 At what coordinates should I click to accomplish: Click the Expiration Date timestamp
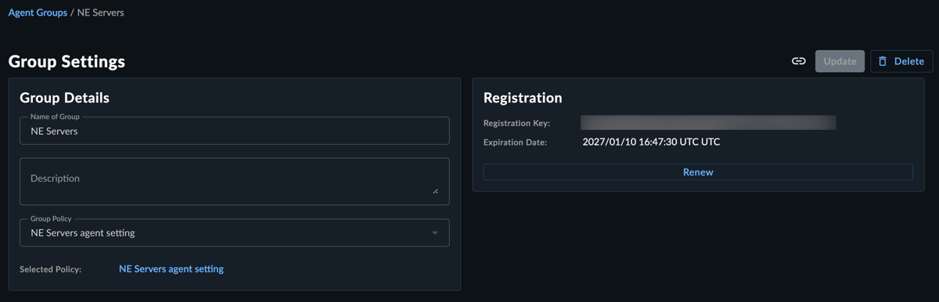(651, 142)
